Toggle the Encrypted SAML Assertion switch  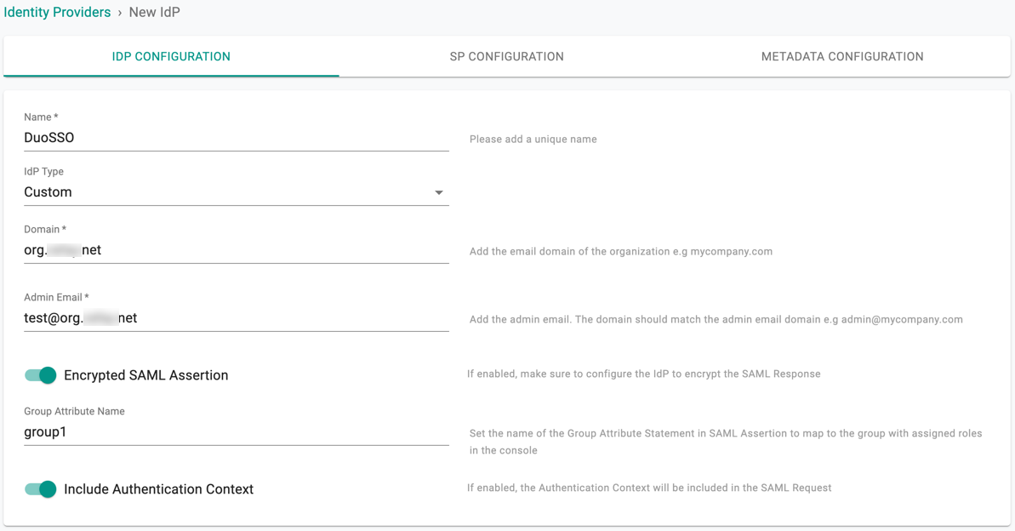(41, 375)
